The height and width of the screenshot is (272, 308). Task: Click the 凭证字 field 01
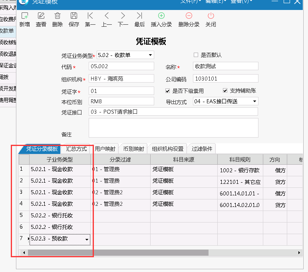[121, 91]
